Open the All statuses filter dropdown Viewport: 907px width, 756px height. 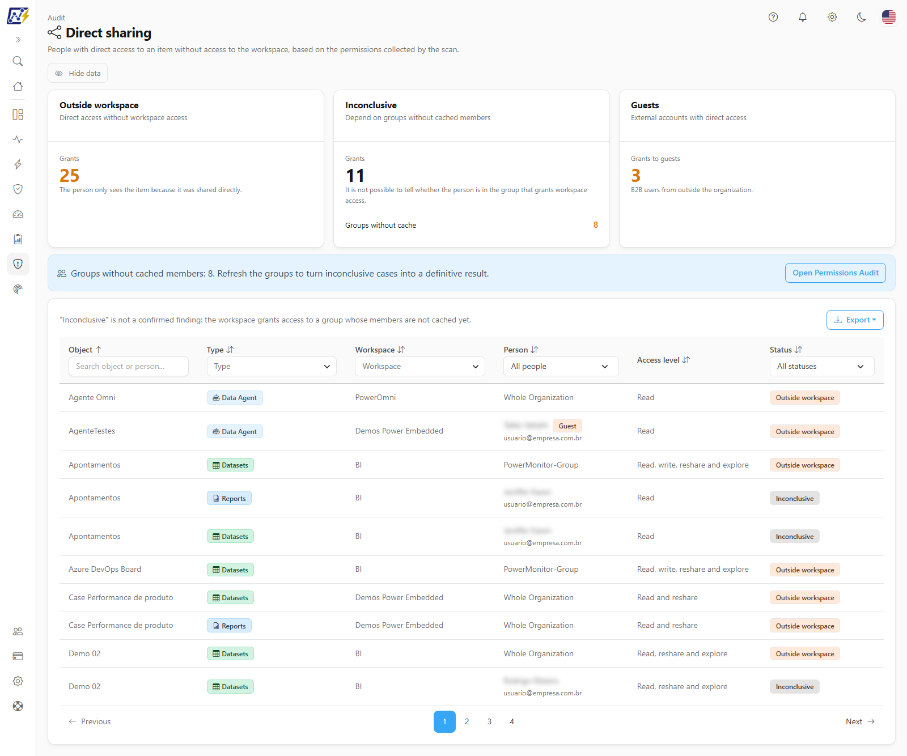822,366
